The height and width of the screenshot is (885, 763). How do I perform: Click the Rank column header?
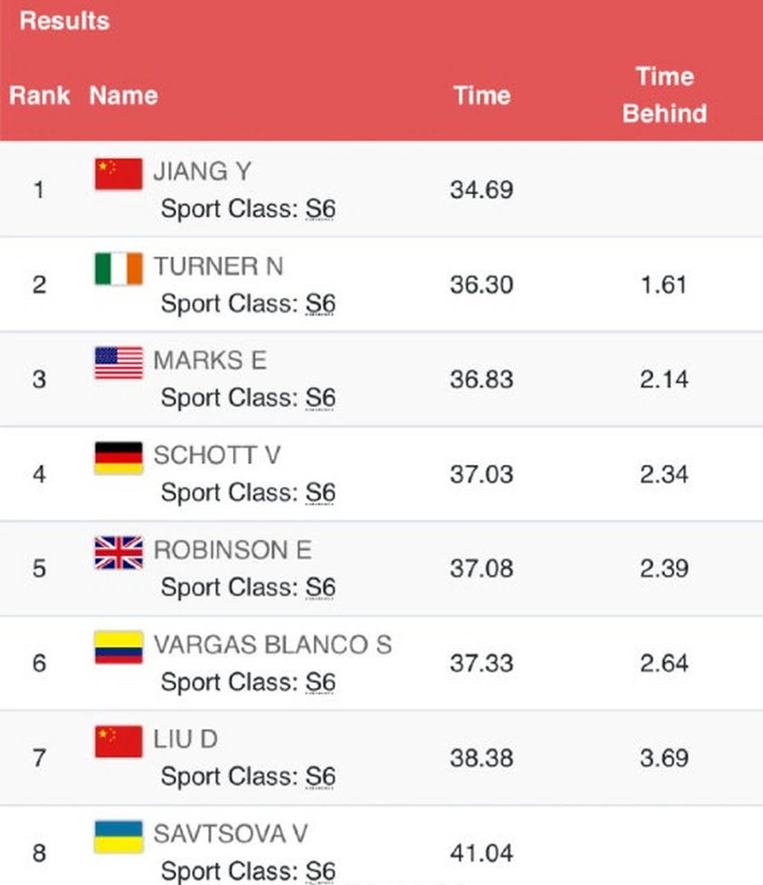pos(39,95)
